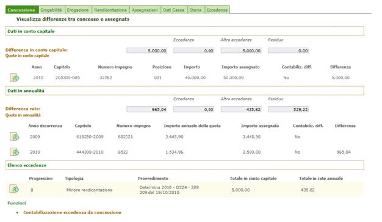Open detail icon for 2010 capitolo 205300-005 row
This screenshot has height=222, width=382.
[x=15, y=77]
